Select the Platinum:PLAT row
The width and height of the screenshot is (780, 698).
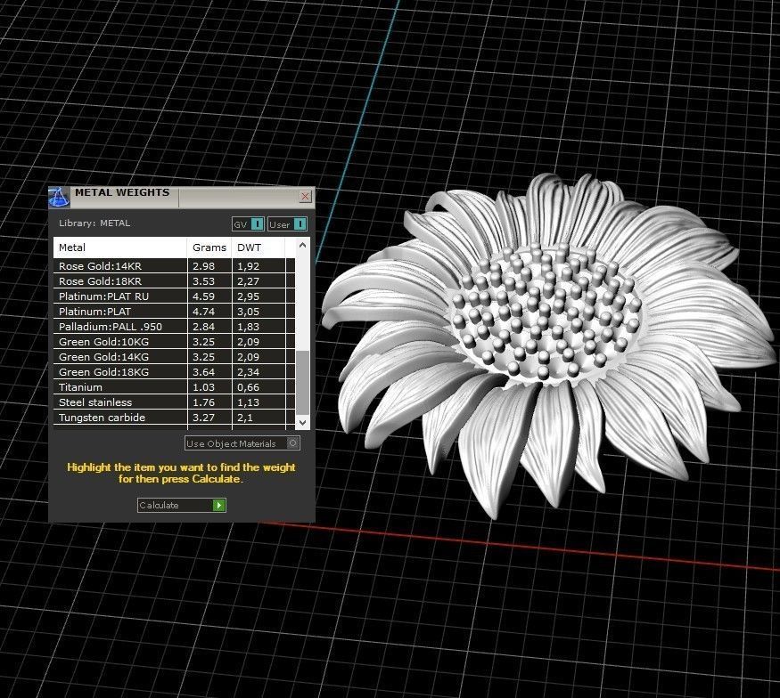(x=174, y=312)
